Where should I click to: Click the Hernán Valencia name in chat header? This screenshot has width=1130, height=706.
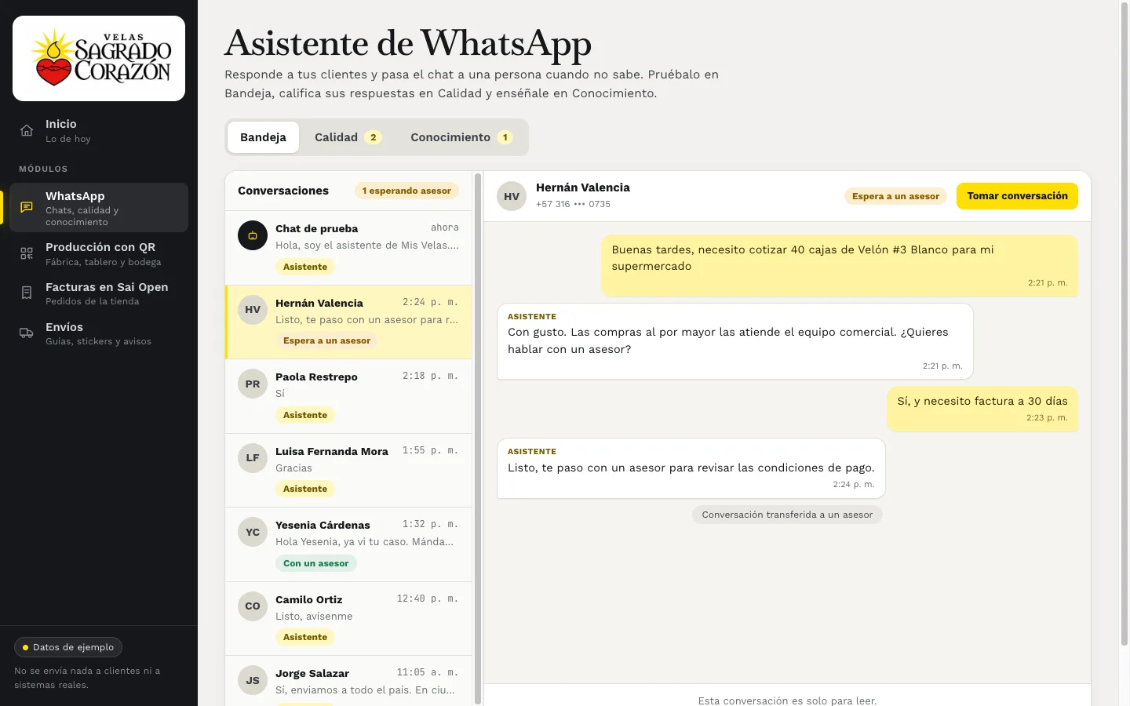583,187
